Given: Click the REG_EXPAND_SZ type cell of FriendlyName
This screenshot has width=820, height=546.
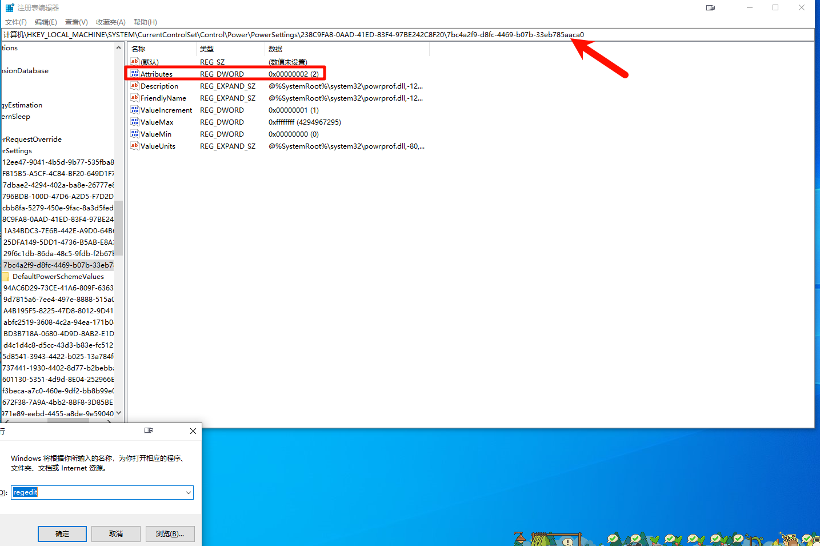Looking at the screenshot, I should click(x=228, y=98).
